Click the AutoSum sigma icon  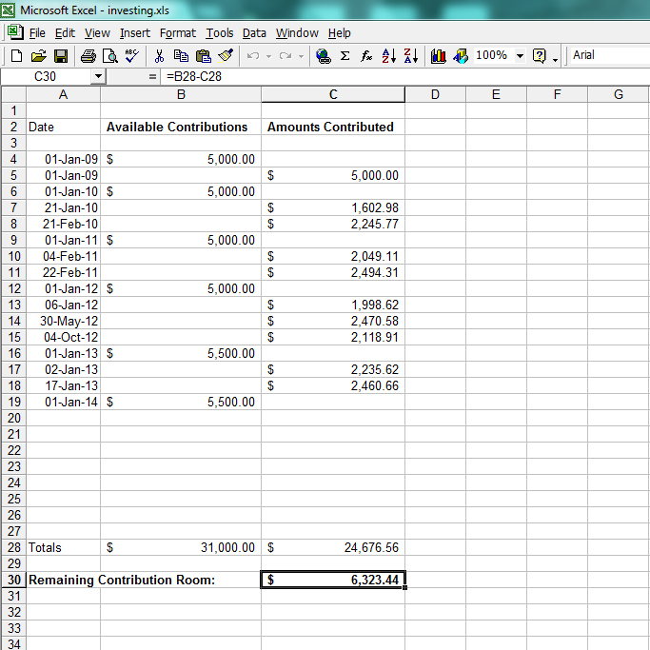coord(345,55)
